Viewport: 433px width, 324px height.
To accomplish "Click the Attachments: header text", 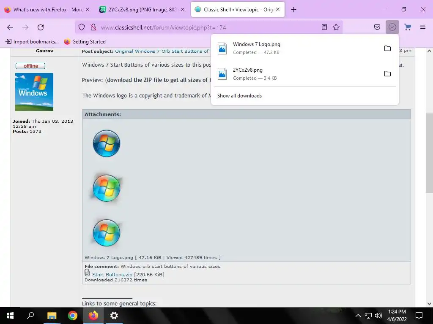I will click(103, 114).
